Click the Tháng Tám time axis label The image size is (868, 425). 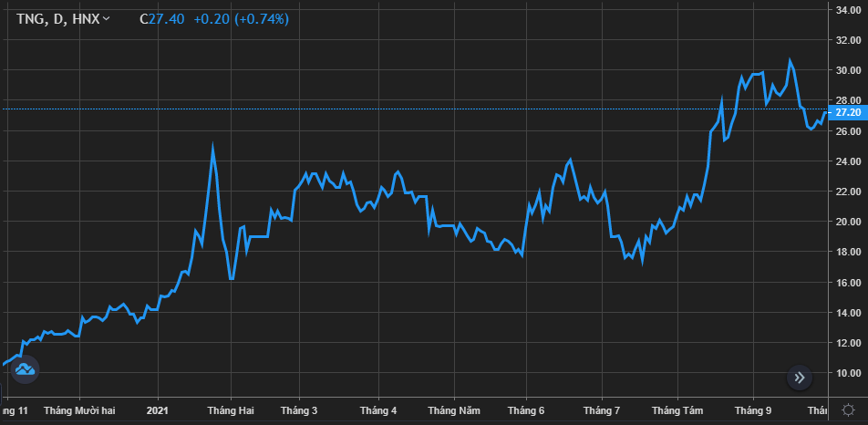point(677,410)
